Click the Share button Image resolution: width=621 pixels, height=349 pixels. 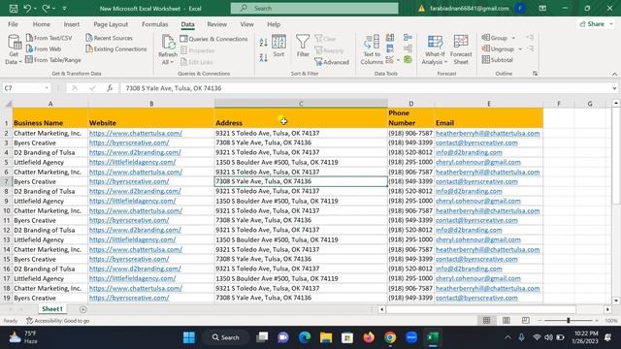click(595, 24)
